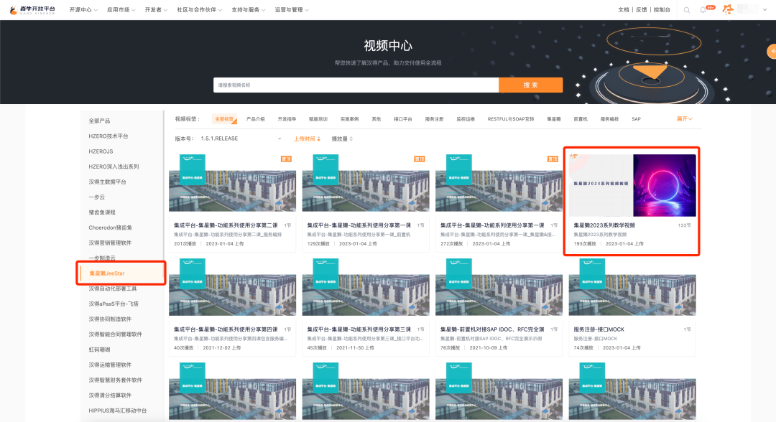This screenshot has height=422, width=776.
Task: Click the video name search input field
Action: click(356, 85)
